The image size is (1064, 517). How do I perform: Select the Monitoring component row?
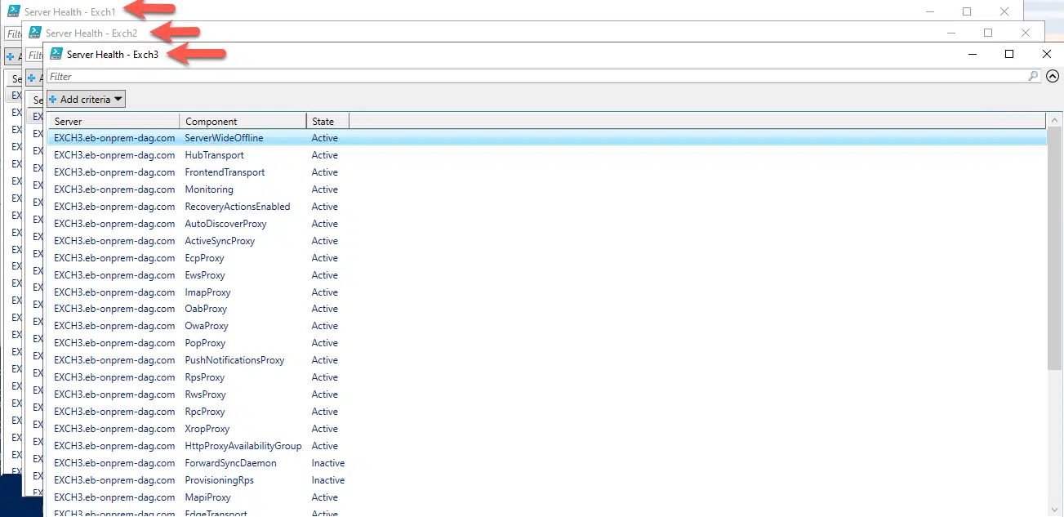[546, 189]
